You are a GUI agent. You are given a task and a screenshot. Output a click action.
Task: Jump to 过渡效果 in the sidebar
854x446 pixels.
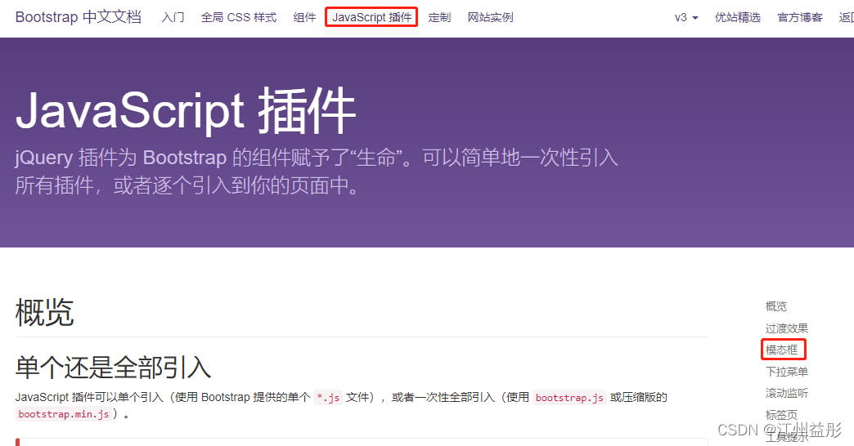(x=786, y=328)
